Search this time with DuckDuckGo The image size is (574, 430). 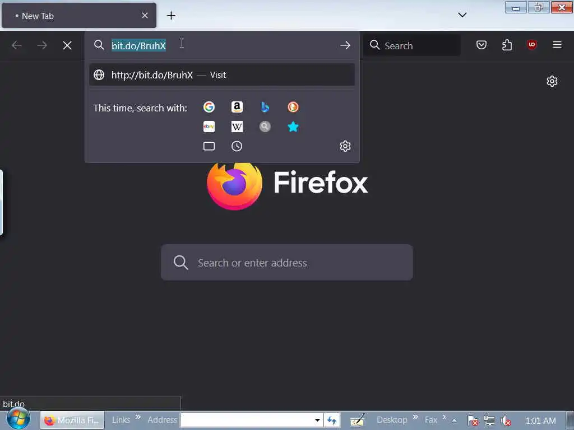coord(293,107)
